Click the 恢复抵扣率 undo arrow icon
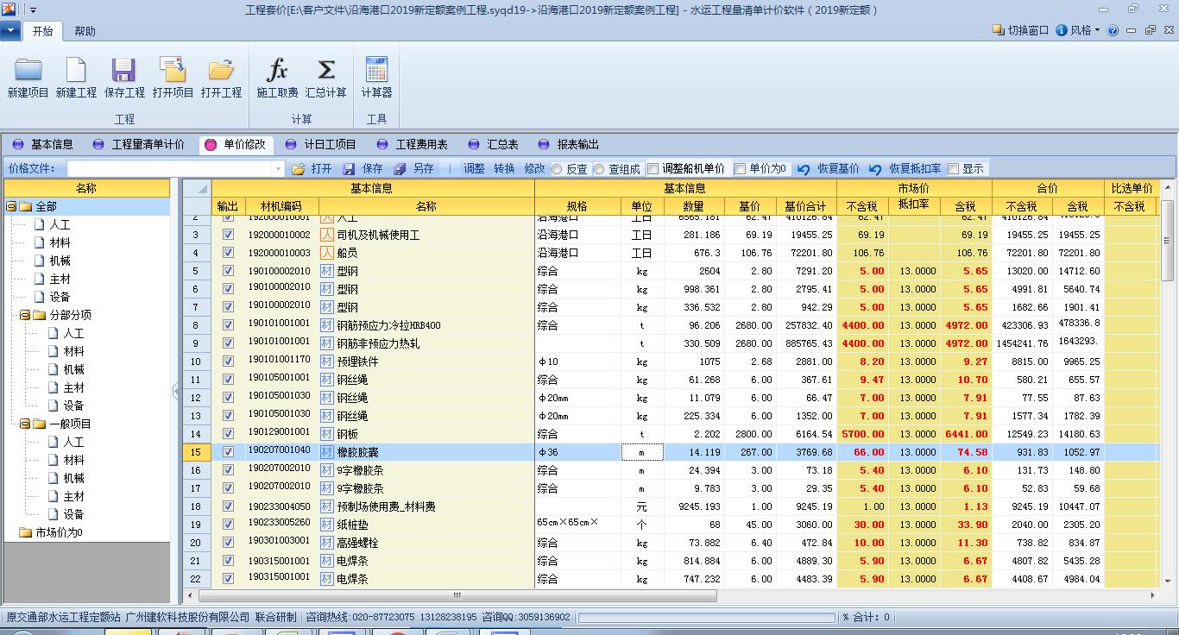The width and height of the screenshot is (1179, 635). (875, 169)
